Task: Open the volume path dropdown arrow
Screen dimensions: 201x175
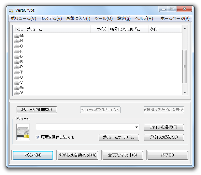Action: 136,127
